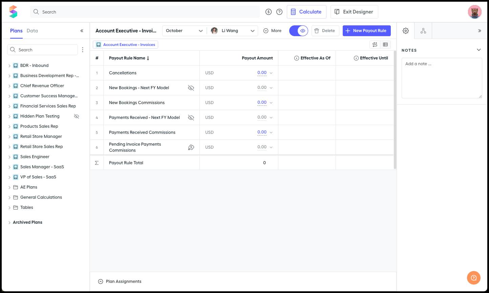Click the table vertical scrollbar
This screenshot has height=293, width=489.
click(395, 110)
